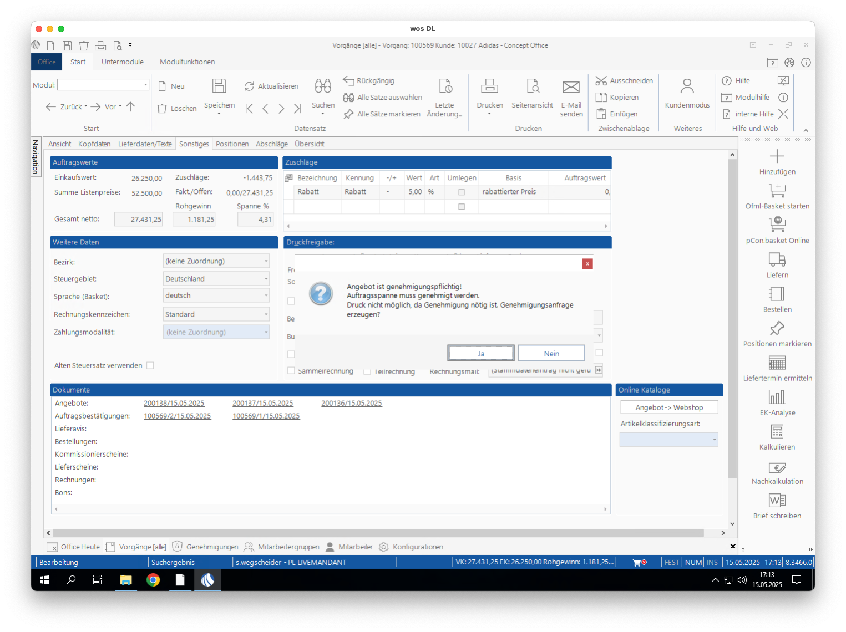
Task: Open Nachkalkulation icon
Action: (x=777, y=468)
